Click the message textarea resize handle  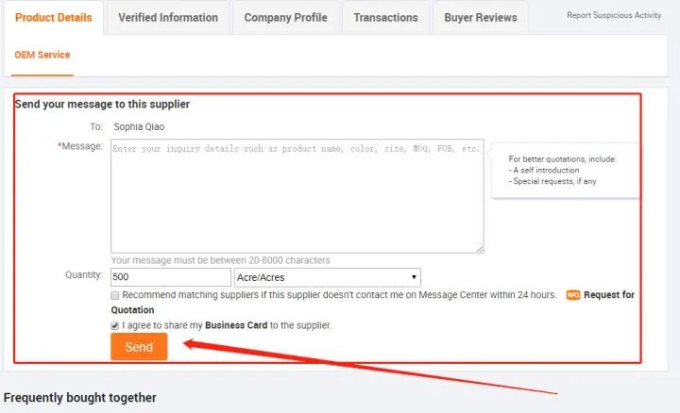(480, 249)
